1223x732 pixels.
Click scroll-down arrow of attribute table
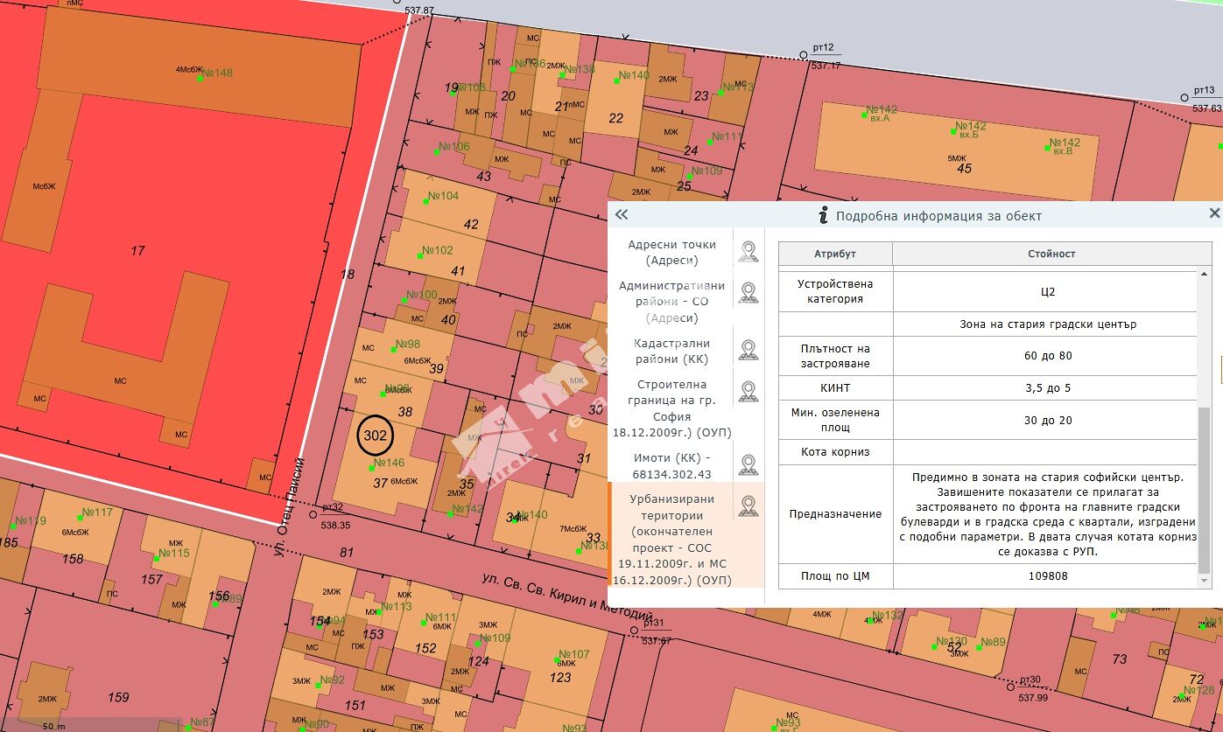tap(1204, 581)
